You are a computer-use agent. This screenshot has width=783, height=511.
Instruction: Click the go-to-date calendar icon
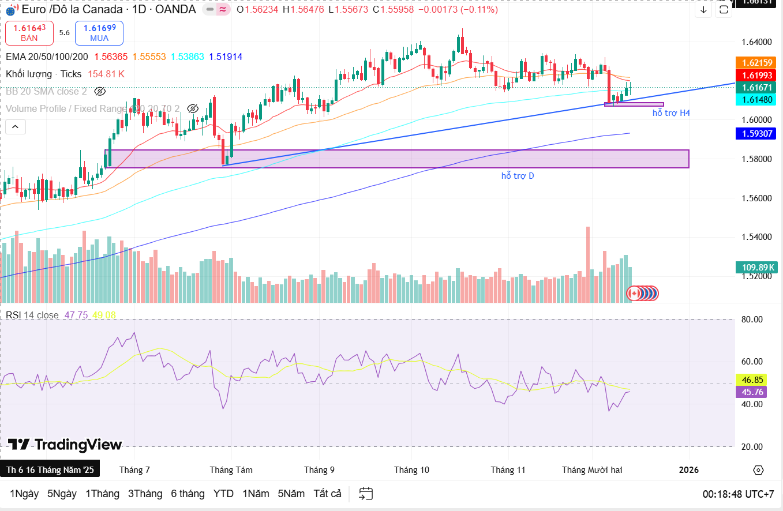(x=366, y=494)
